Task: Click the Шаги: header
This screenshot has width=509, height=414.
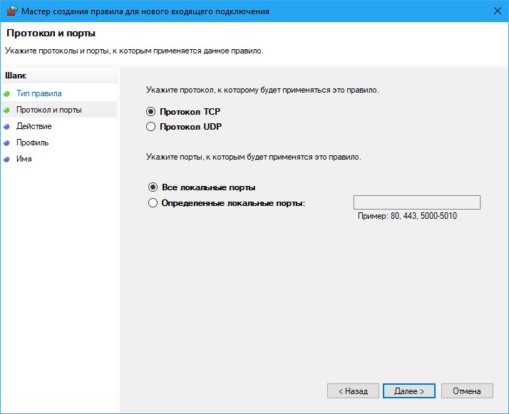Action: [x=16, y=76]
